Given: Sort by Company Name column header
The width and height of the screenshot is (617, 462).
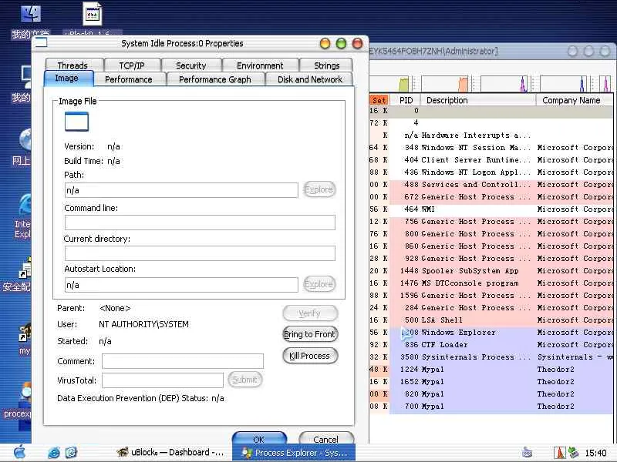Looking at the screenshot, I should (x=575, y=100).
